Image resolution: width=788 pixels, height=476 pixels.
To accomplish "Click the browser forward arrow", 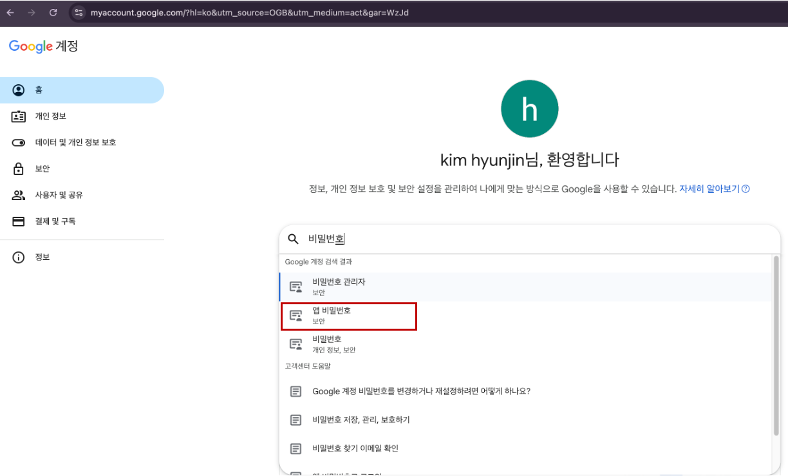I will [32, 12].
